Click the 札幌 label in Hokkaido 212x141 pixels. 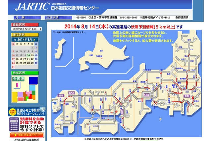click(x=91, y=55)
